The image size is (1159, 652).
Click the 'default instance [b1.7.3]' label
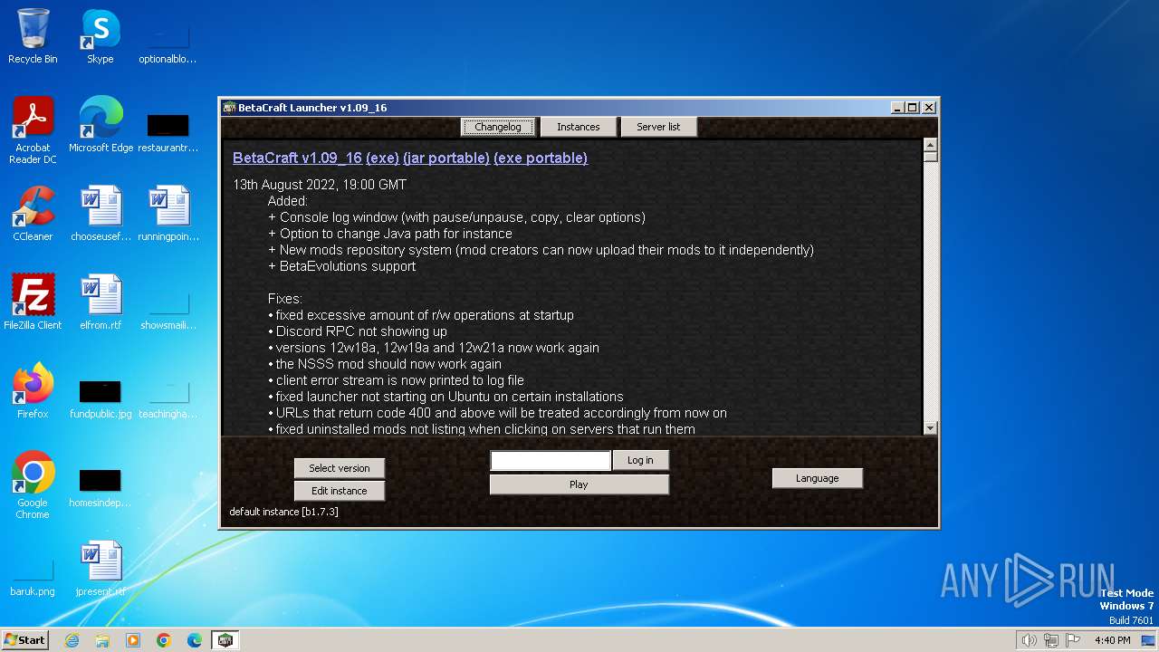point(283,512)
